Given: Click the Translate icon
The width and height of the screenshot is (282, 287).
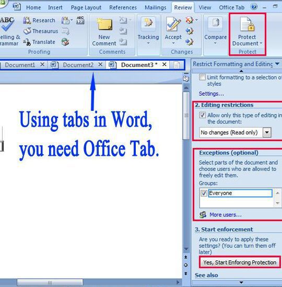Looking at the screenshot, I should (x=27, y=42).
